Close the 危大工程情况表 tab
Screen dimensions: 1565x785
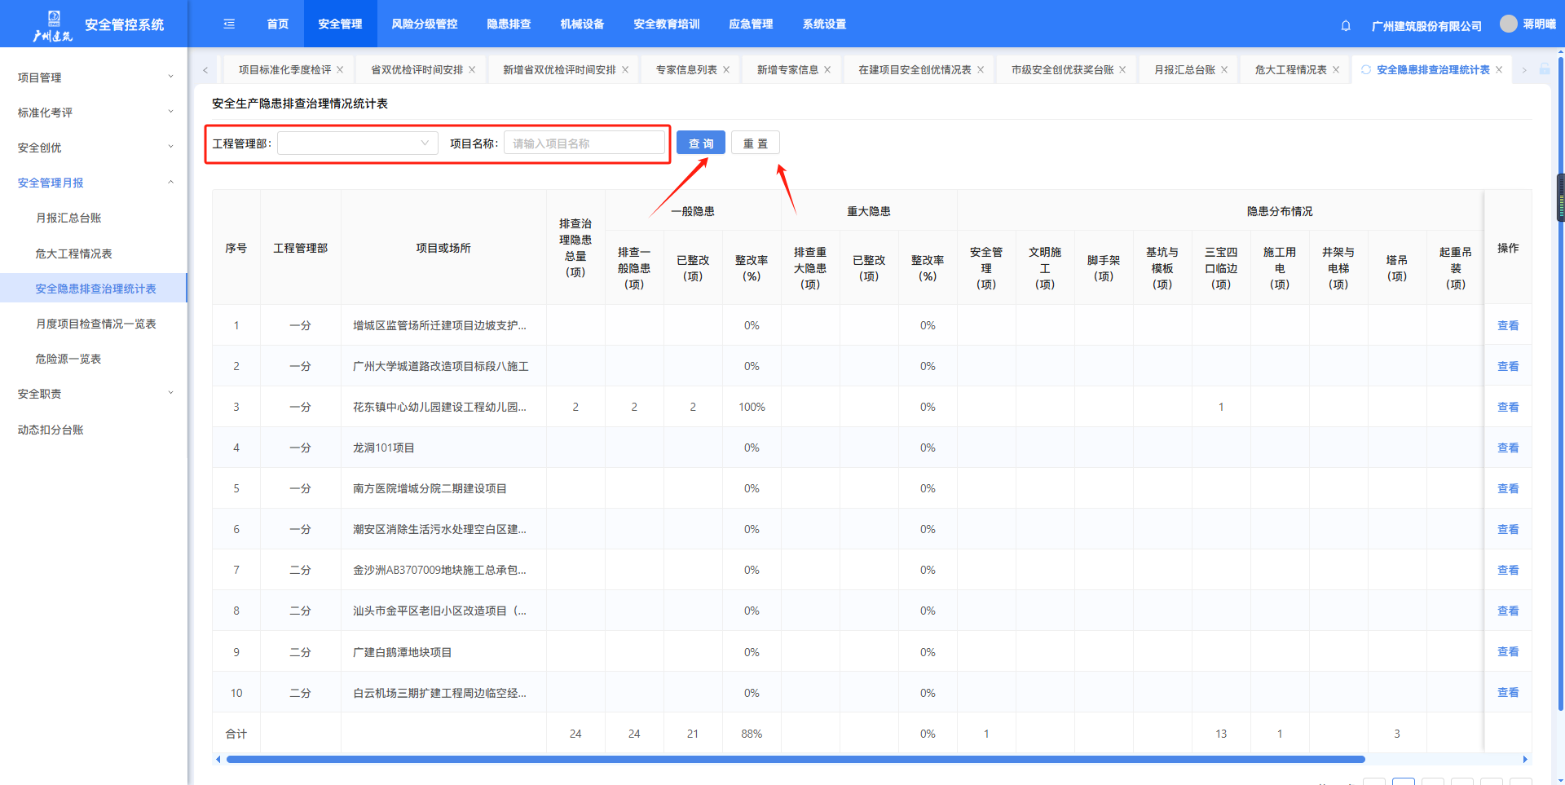1336,70
